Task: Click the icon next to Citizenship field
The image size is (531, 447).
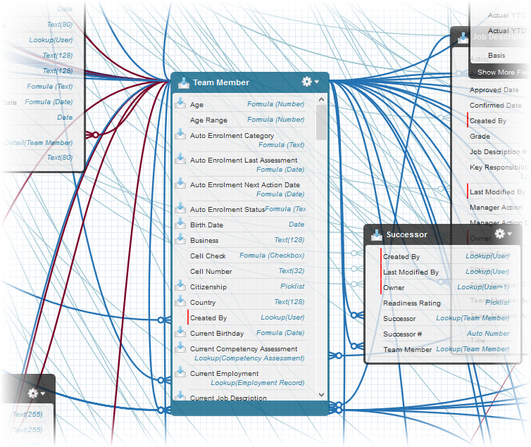Action: [180, 287]
